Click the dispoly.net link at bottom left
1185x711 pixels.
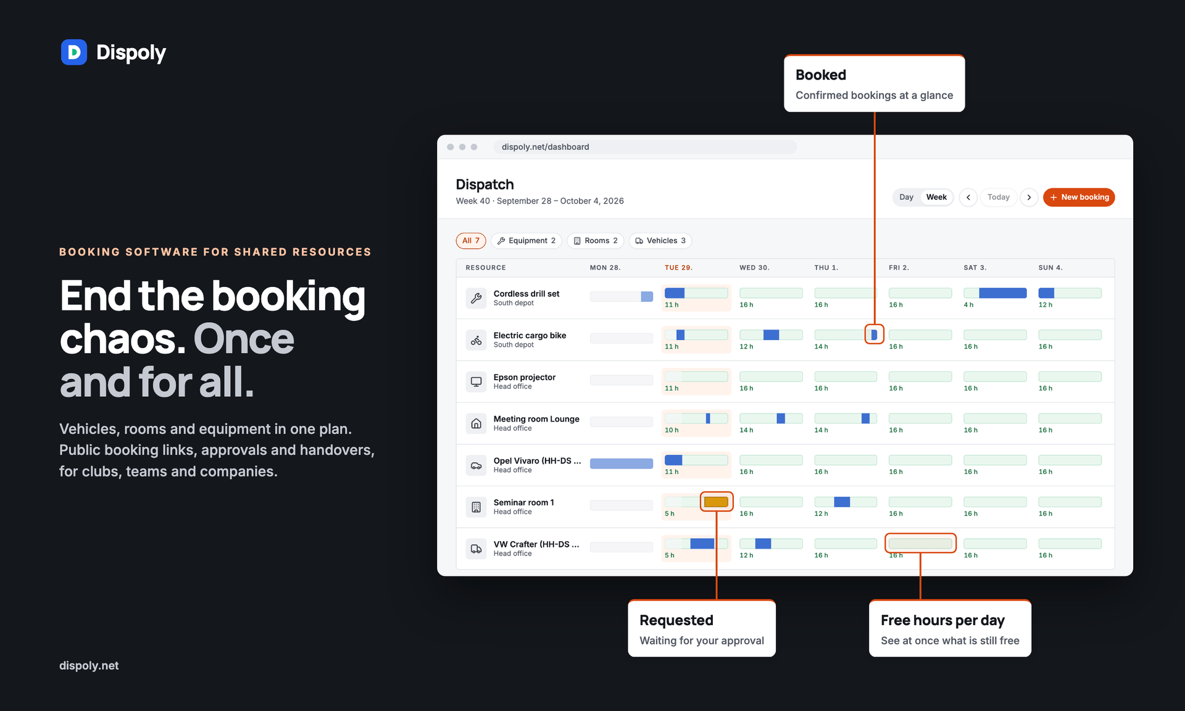pyautogui.click(x=89, y=665)
